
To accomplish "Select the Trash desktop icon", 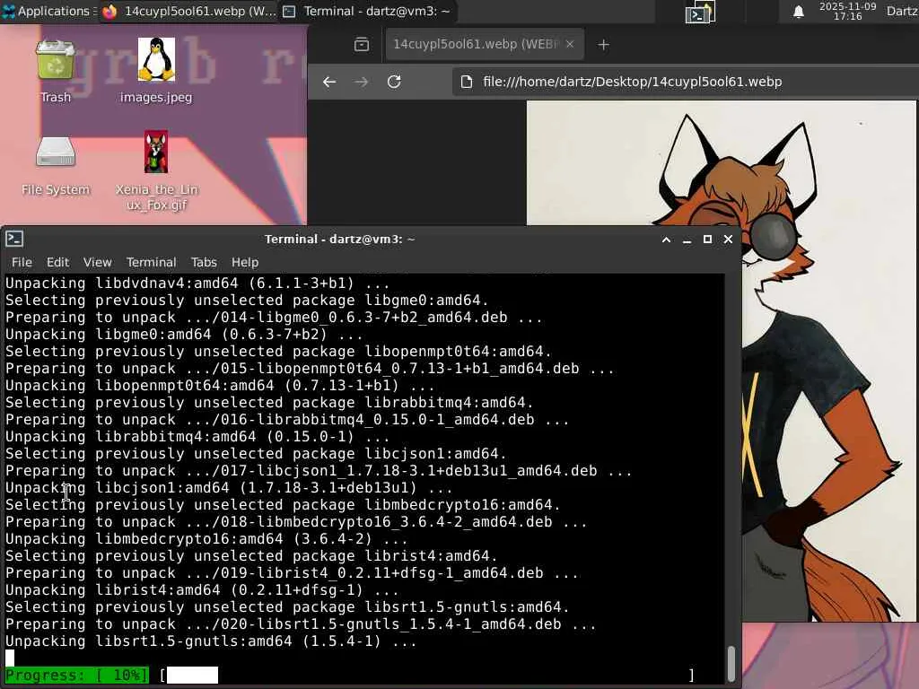I will point(55,71).
